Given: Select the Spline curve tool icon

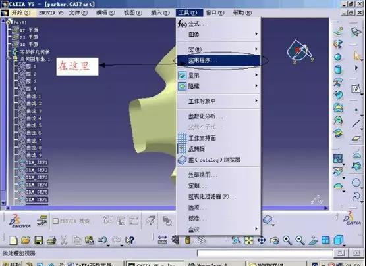Looking at the screenshot, I should [356, 196].
